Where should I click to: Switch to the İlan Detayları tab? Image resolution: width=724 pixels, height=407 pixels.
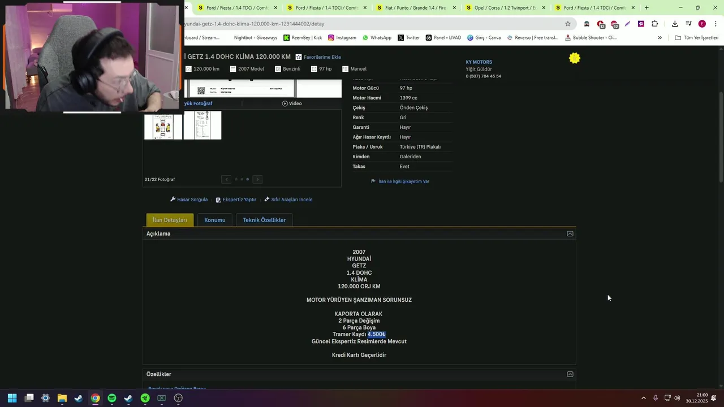[170, 220]
